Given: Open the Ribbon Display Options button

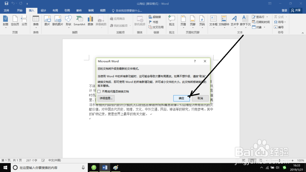Looking at the screenshot, I should coord(270,3).
